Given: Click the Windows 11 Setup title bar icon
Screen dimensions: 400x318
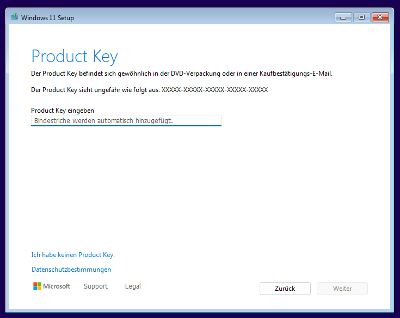Looking at the screenshot, I should [x=15, y=17].
